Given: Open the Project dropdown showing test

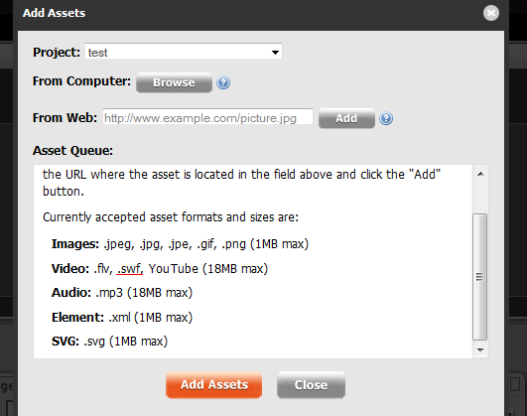Looking at the screenshot, I should coord(184,53).
